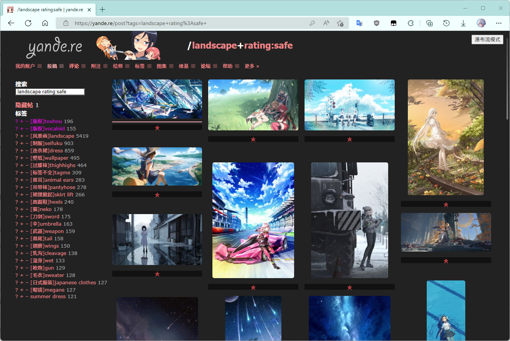View site info lock icon
This screenshot has width=510, height=341.
pyautogui.click(x=66, y=23)
